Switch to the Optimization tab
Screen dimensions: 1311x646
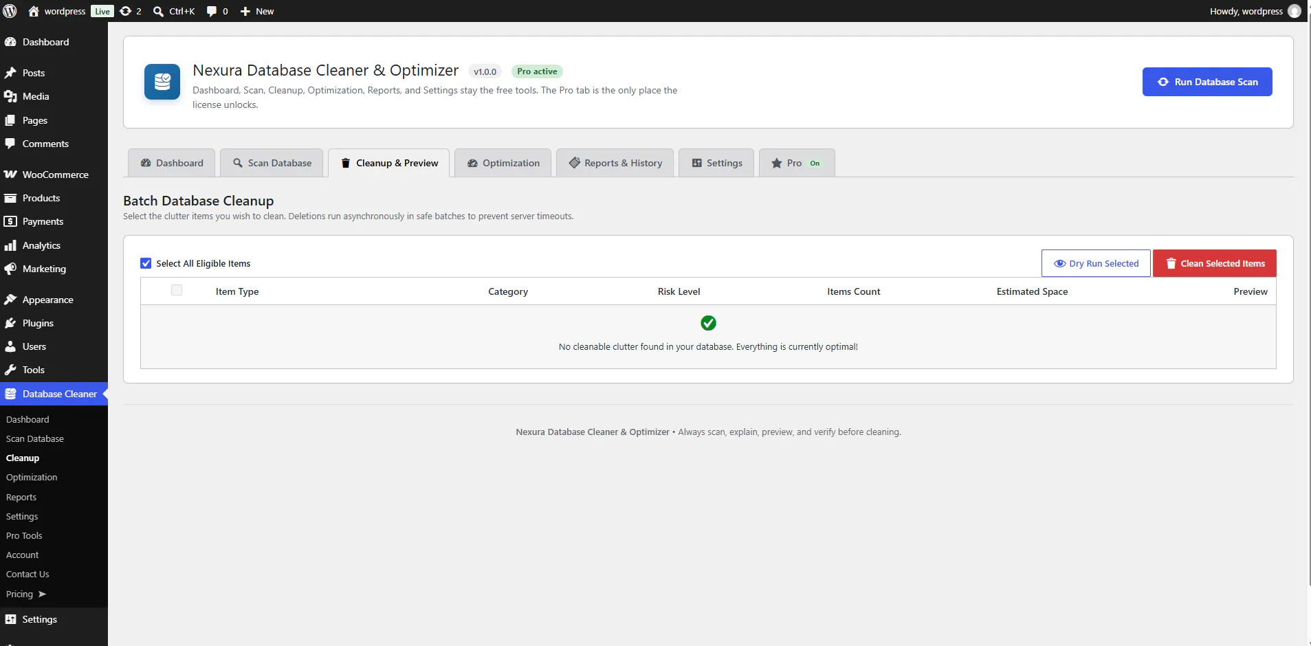(x=503, y=163)
